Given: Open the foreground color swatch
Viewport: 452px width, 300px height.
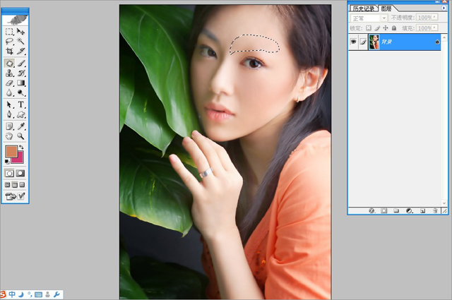Looking at the screenshot, I should click(x=11, y=151).
